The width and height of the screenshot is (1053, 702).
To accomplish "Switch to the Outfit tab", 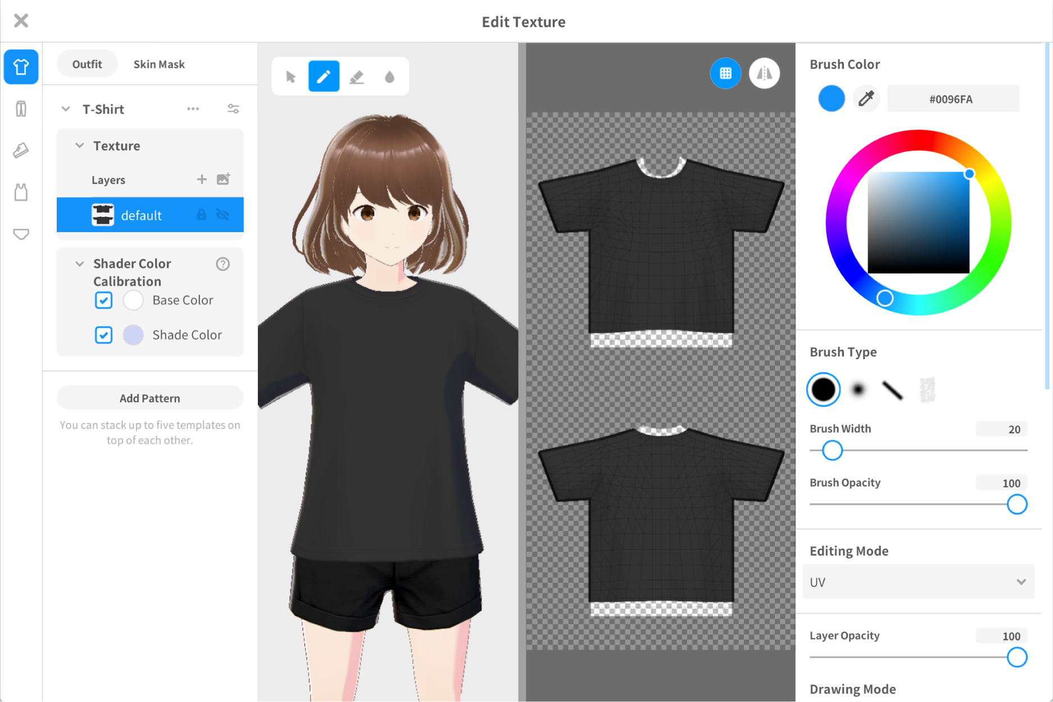I will pyautogui.click(x=87, y=64).
